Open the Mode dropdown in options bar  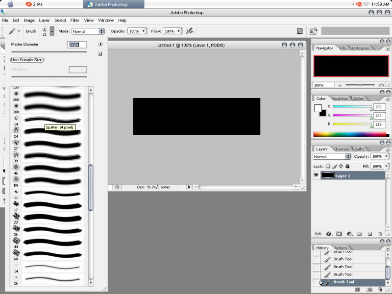point(88,31)
